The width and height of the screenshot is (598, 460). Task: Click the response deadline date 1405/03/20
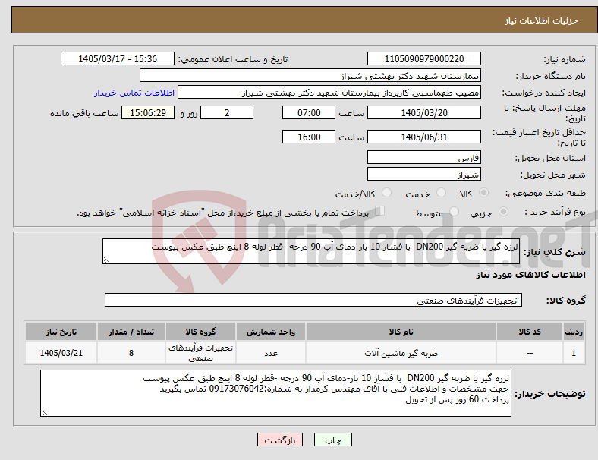[x=423, y=112]
